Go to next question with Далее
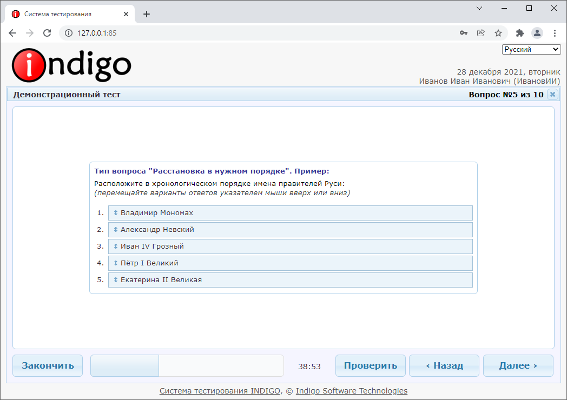This screenshot has width=567, height=400. [x=518, y=365]
